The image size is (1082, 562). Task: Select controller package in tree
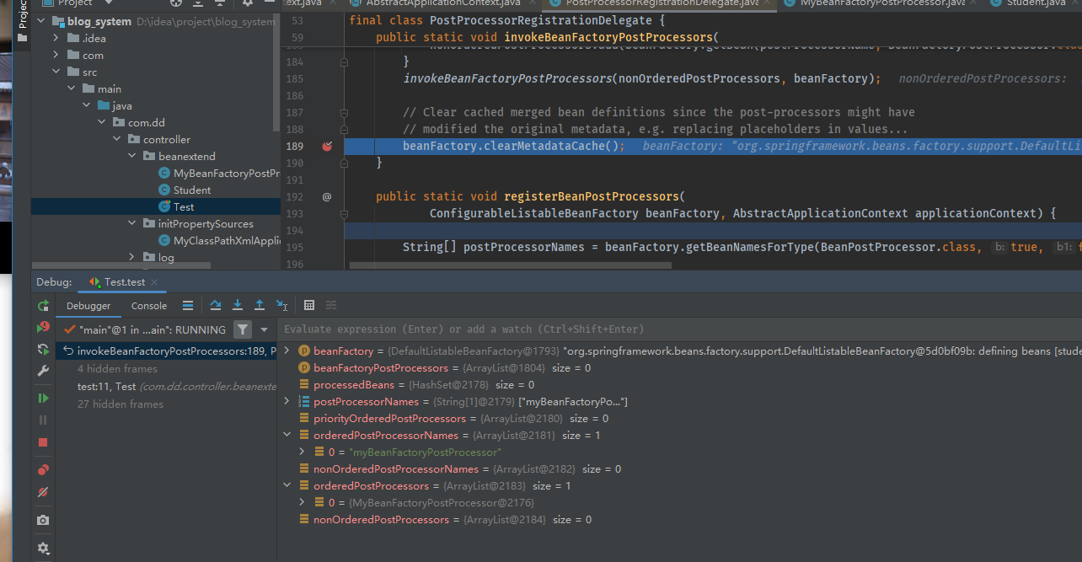[x=167, y=139]
